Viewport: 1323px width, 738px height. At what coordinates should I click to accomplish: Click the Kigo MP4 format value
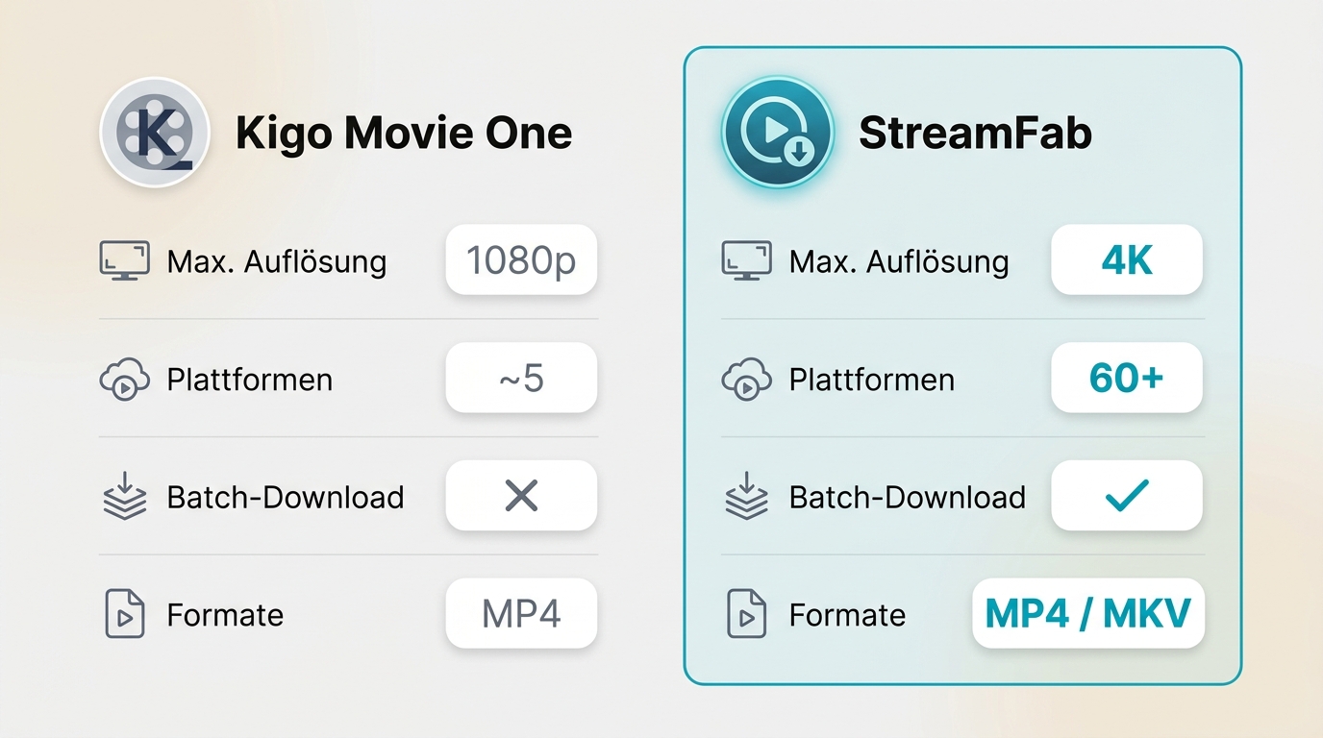[521, 613]
